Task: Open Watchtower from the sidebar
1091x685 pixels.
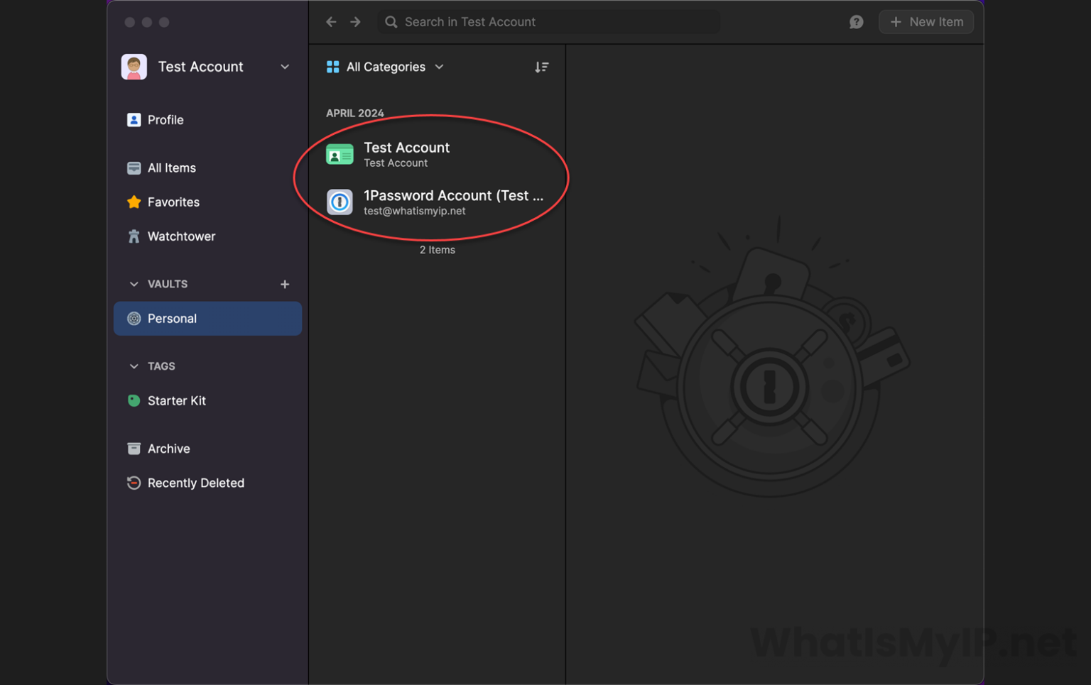Action: click(180, 236)
